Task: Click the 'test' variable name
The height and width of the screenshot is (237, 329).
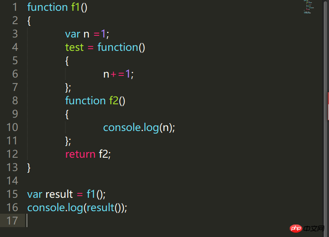Action: pos(74,47)
